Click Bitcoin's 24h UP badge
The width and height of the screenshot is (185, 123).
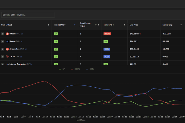[56, 34]
